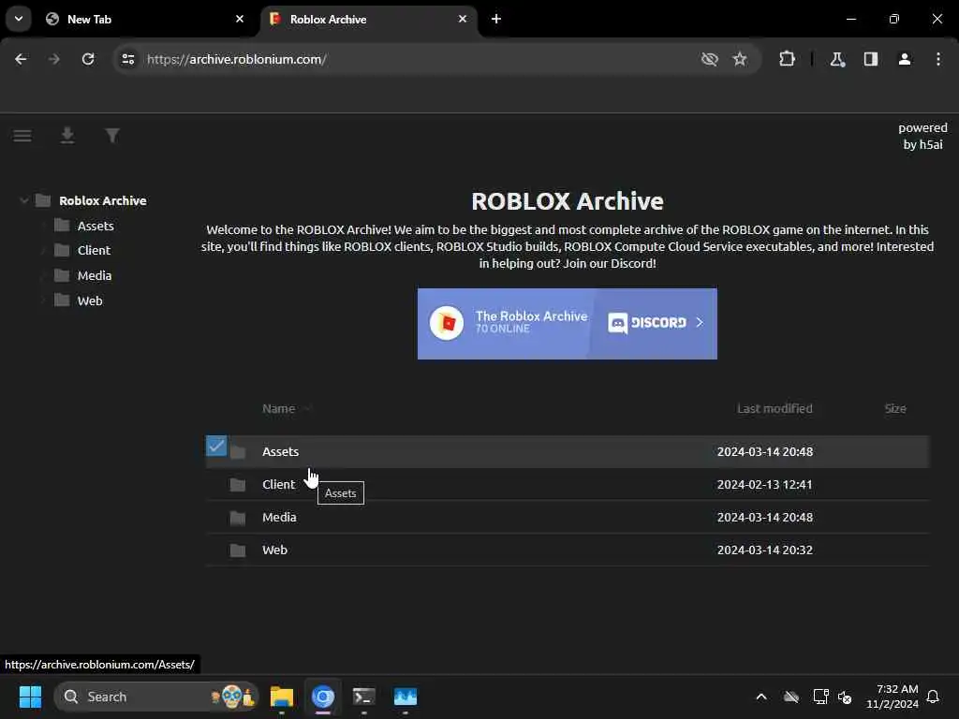The height and width of the screenshot is (719, 959).
Task: Click the Media folder icon in file list
Action: [237, 518]
